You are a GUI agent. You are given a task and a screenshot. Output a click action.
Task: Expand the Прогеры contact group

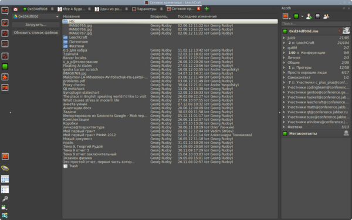point(284,67)
